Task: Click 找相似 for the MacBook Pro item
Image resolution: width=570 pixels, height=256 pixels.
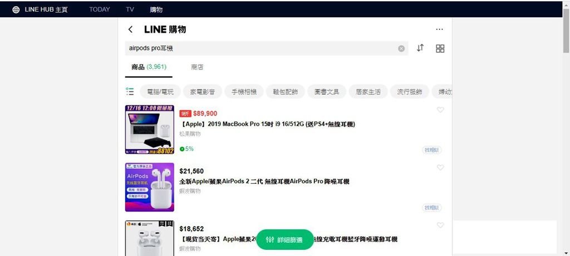Action: tap(432, 150)
